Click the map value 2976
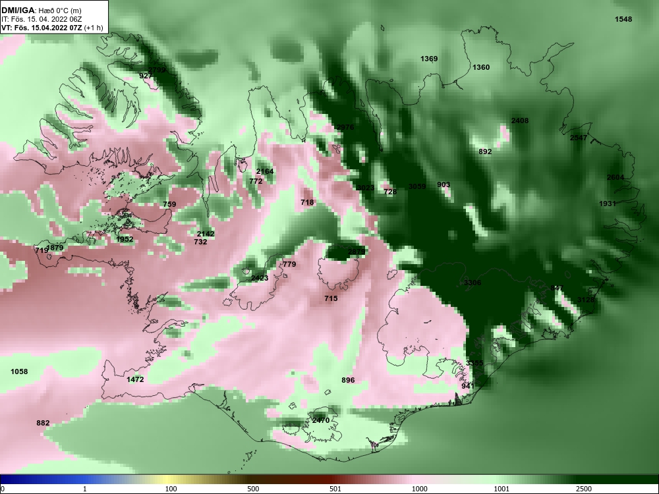Image resolution: width=659 pixels, height=494 pixels. (x=345, y=127)
